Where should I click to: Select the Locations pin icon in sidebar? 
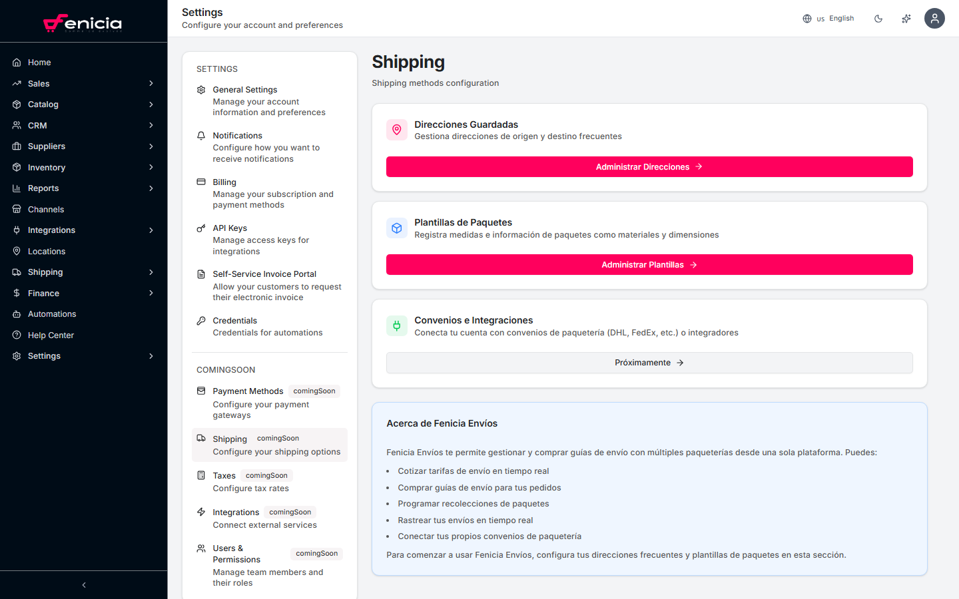16,251
